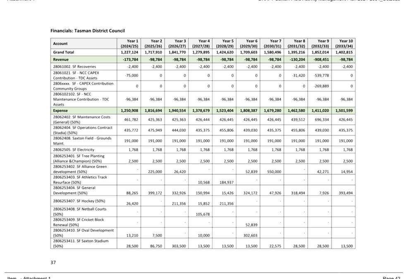This screenshot has width=407, height=279.
Task: Select 'SF Maintenance Costs (General) (50%)' label
Action: (82, 119)
